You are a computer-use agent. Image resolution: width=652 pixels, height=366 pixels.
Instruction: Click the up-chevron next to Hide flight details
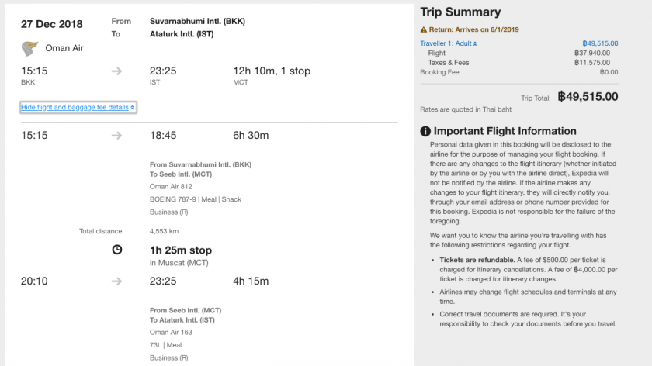coord(132,108)
